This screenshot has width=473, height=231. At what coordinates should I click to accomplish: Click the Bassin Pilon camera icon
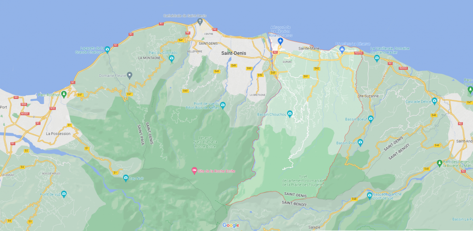[360, 143]
